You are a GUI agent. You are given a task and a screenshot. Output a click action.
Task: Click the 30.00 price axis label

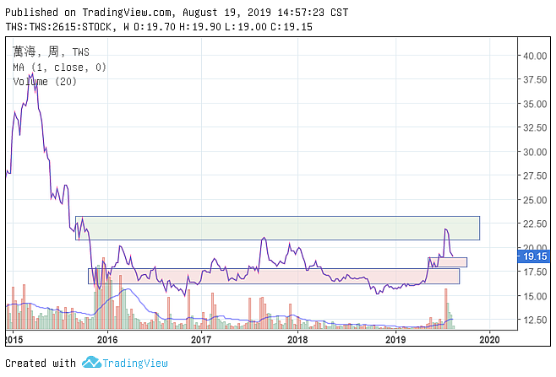(x=535, y=152)
